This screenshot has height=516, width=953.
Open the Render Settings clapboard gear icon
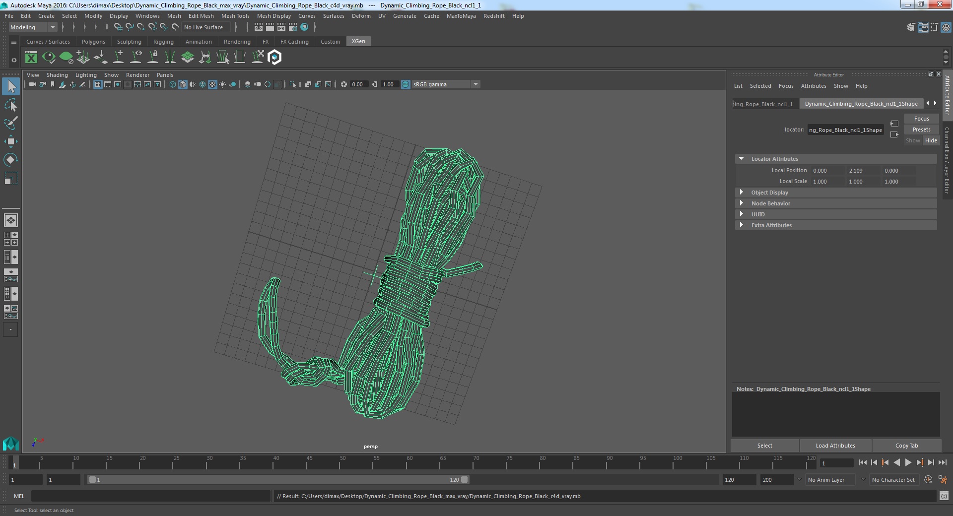pyautogui.click(x=293, y=27)
